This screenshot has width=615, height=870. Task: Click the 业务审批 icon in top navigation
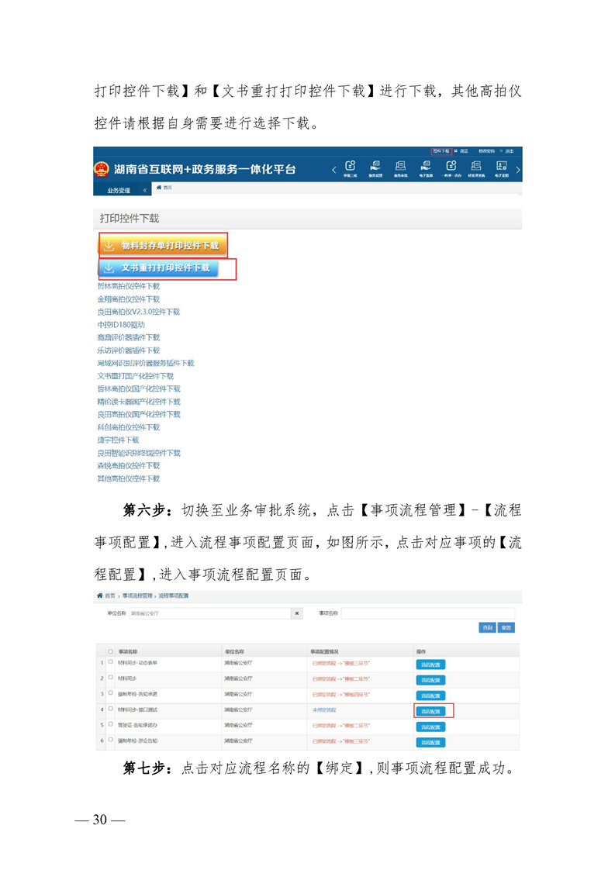(400, 168)
